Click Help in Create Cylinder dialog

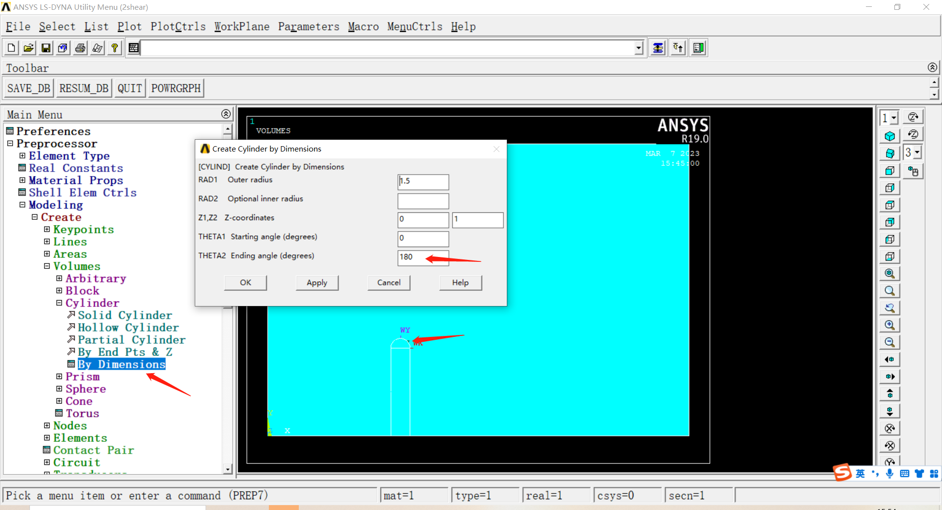[460, 282]
